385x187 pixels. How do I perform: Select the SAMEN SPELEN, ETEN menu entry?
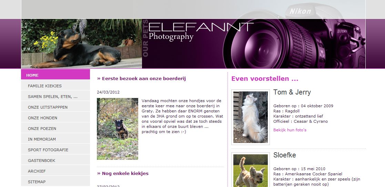55,97
